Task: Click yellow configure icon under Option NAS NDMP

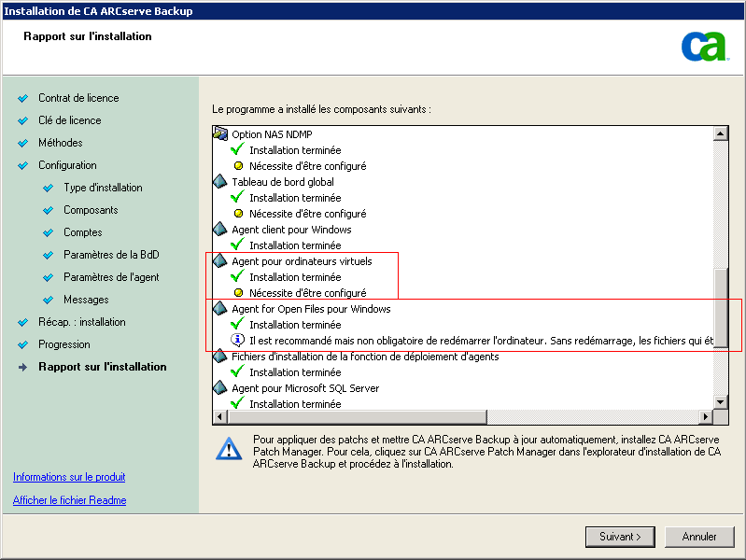Action: tap(239, 166)
